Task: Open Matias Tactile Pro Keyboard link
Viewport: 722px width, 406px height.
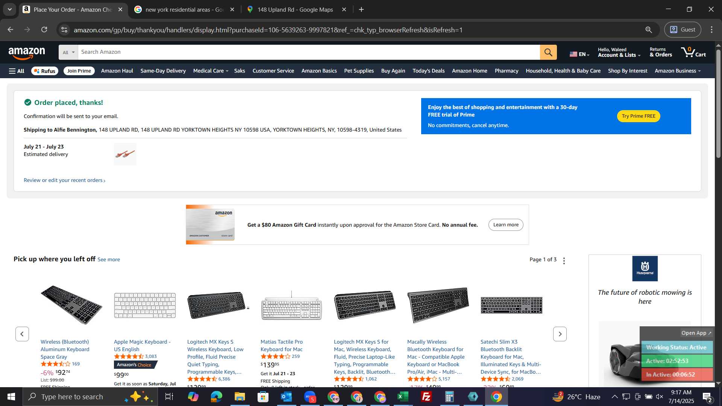Action: 282,345
